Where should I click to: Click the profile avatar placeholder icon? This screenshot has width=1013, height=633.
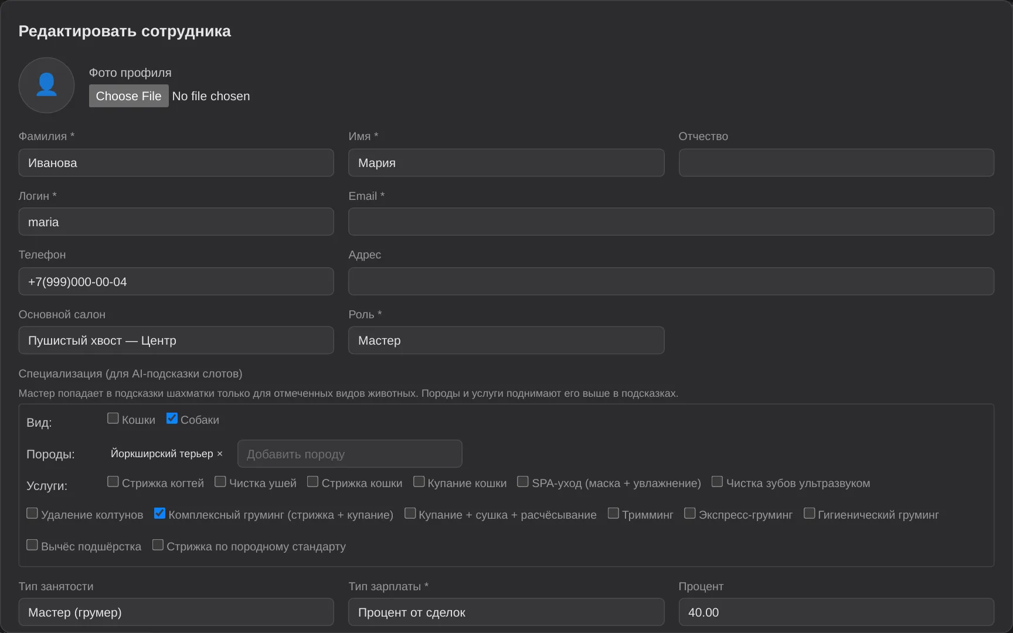click(x=46, y=85)
